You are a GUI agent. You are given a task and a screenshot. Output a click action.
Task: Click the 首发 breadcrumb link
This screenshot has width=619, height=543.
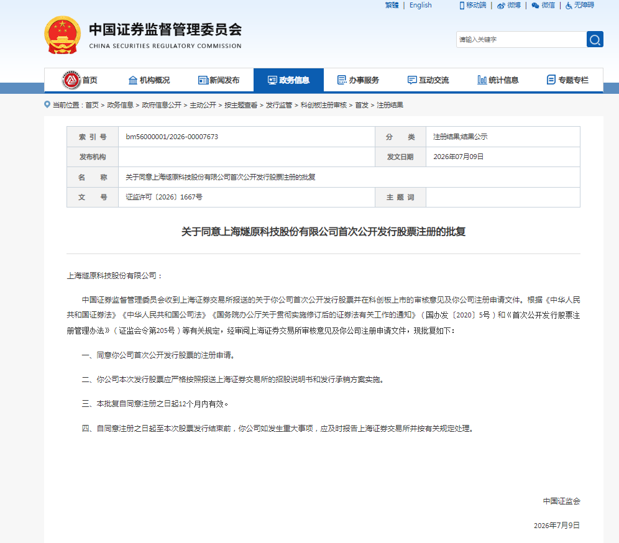point(362,105)
